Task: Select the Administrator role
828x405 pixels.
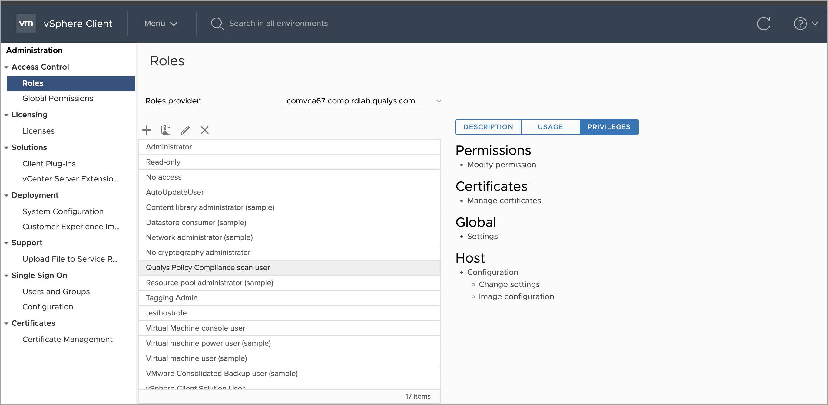Action: point(169,147)
